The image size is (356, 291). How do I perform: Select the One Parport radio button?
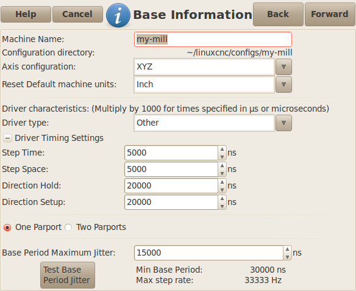[x=7, y=228]
